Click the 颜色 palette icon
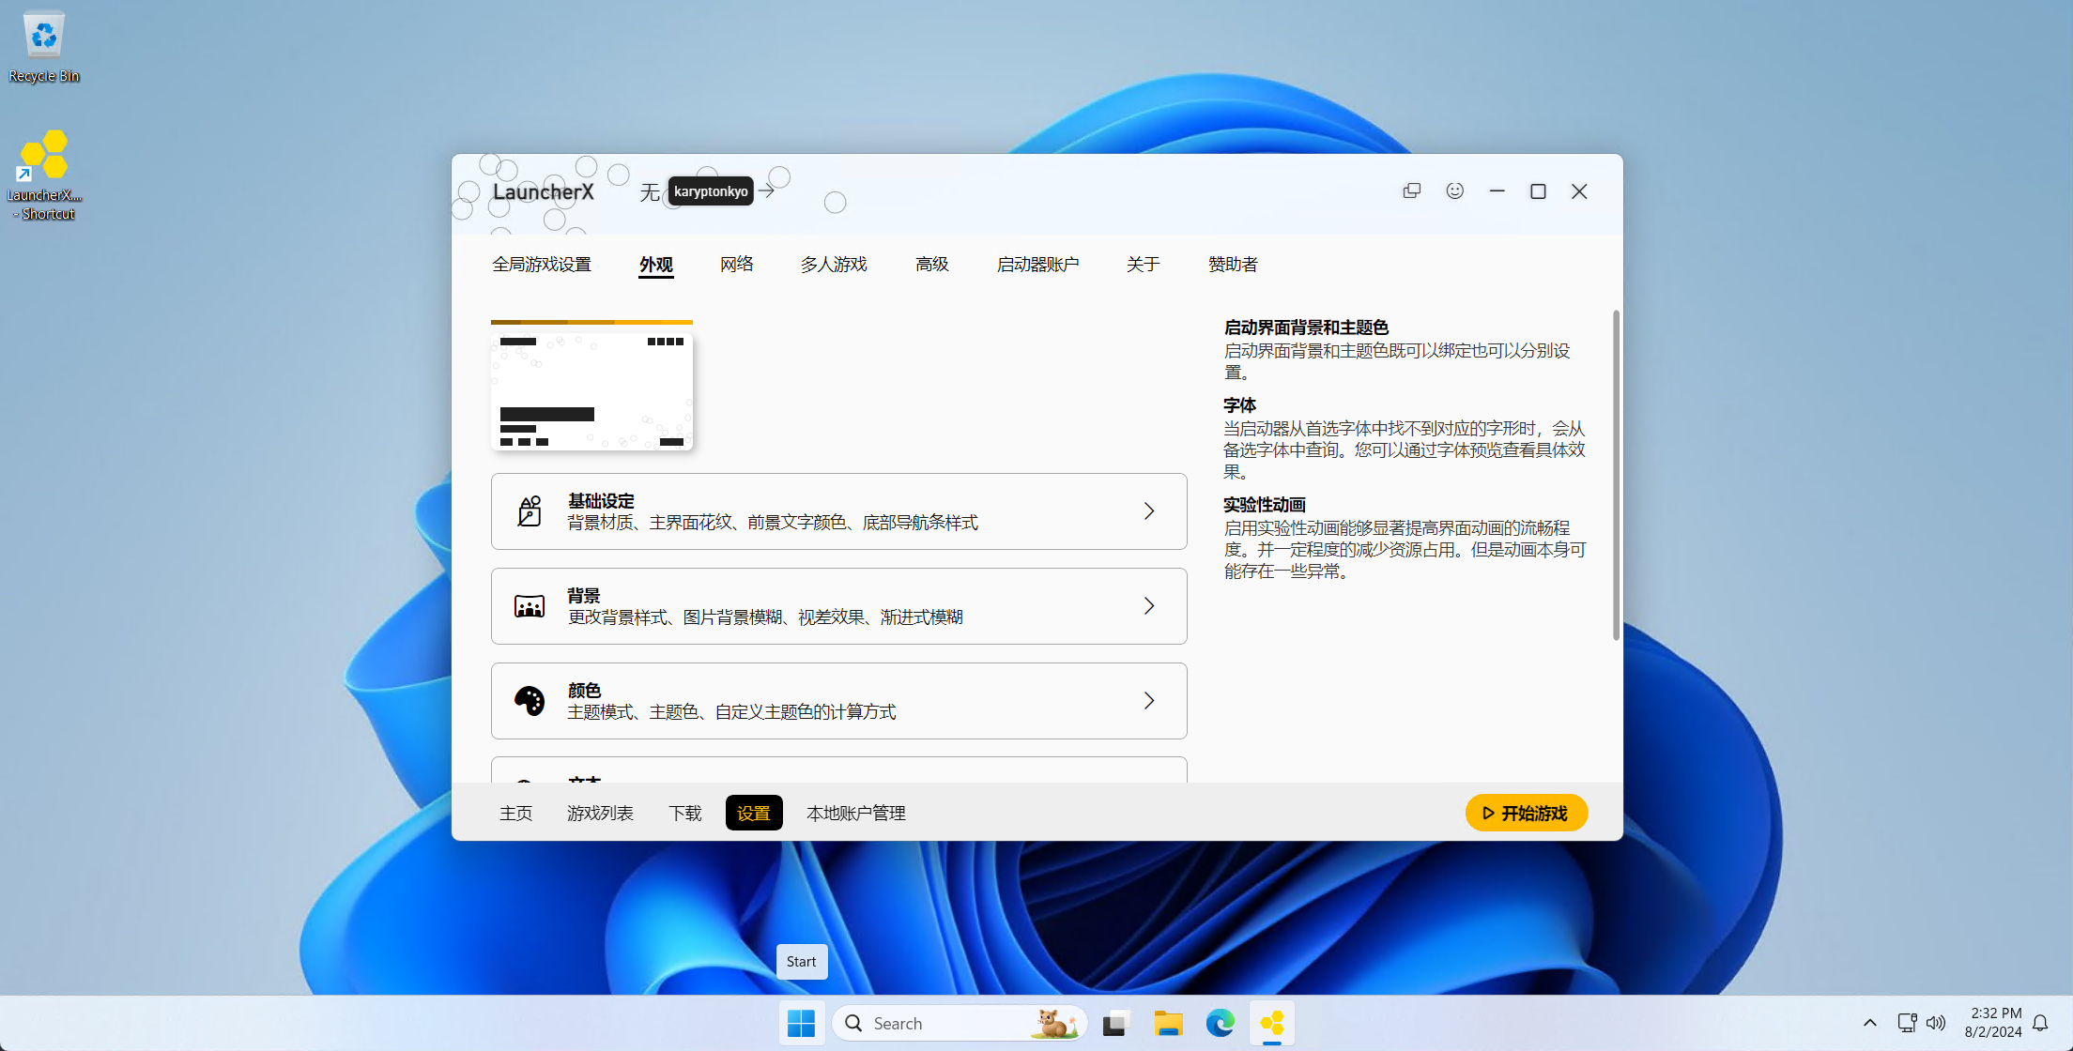This screenshot has height=1051, width=2073. [x=530, y=701]
